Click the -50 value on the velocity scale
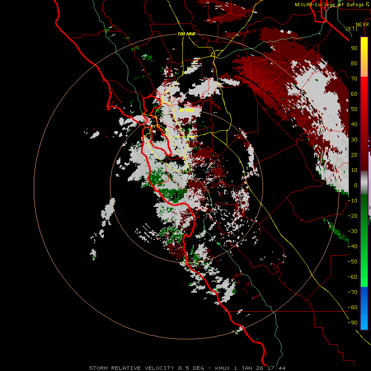The width and height of the screenshot is (371, 371). 352,262
